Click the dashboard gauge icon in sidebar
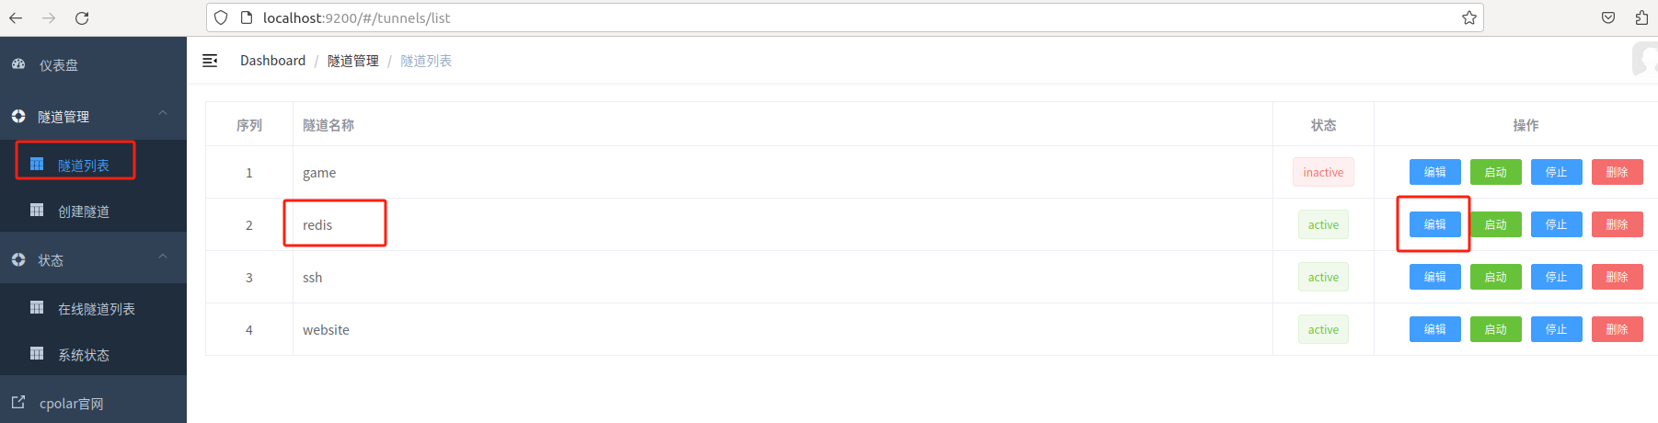Viewport: 1658px width, 423px height. [18, 64]
